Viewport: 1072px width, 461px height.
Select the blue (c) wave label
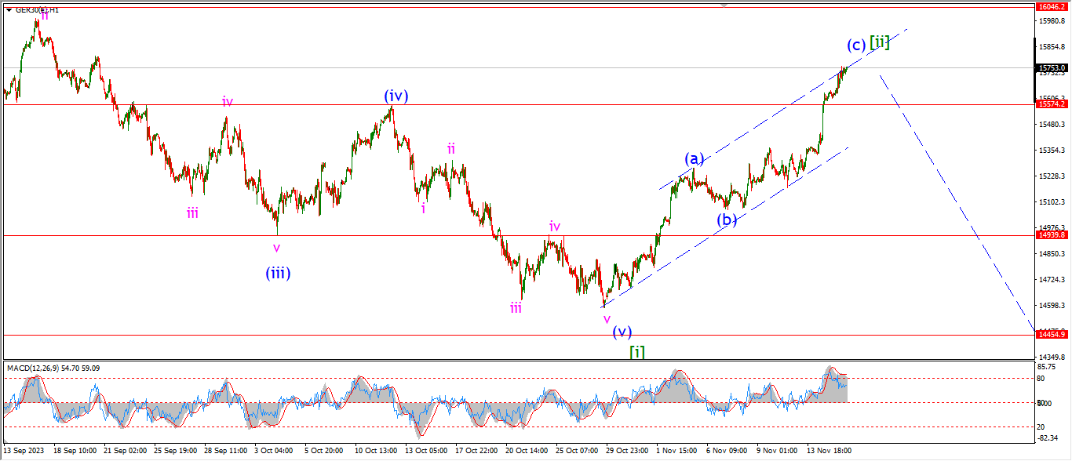point(856,45)
